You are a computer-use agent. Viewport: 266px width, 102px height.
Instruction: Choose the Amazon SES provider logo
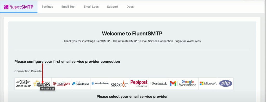coord(42,84)
